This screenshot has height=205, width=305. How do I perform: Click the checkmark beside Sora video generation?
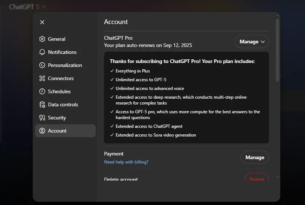pos(112,135)
